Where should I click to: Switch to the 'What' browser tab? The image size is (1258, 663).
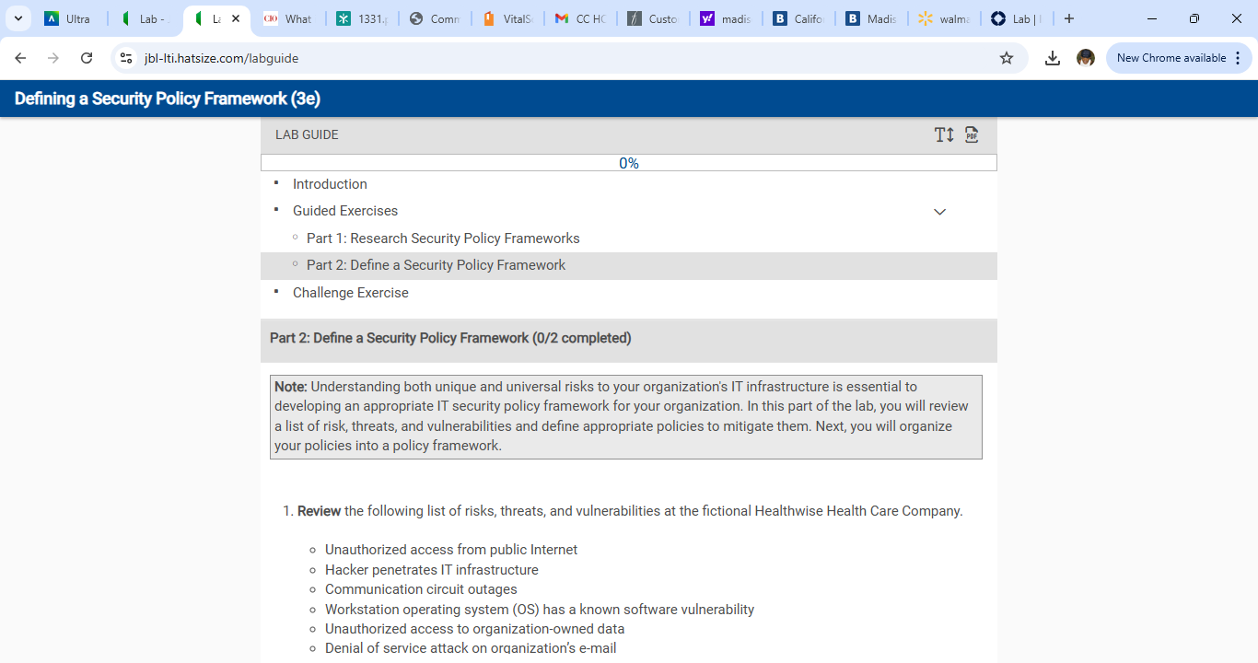point(290,18)
